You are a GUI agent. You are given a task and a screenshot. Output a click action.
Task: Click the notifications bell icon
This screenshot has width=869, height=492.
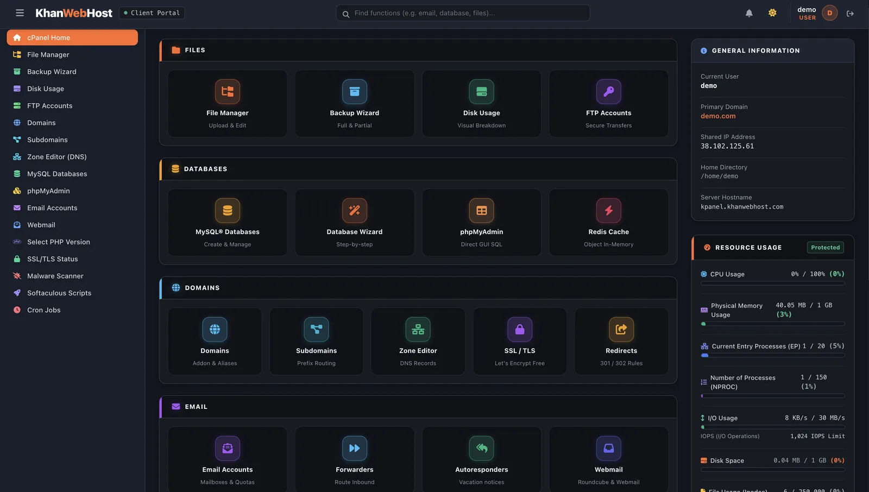click(749, 13)
